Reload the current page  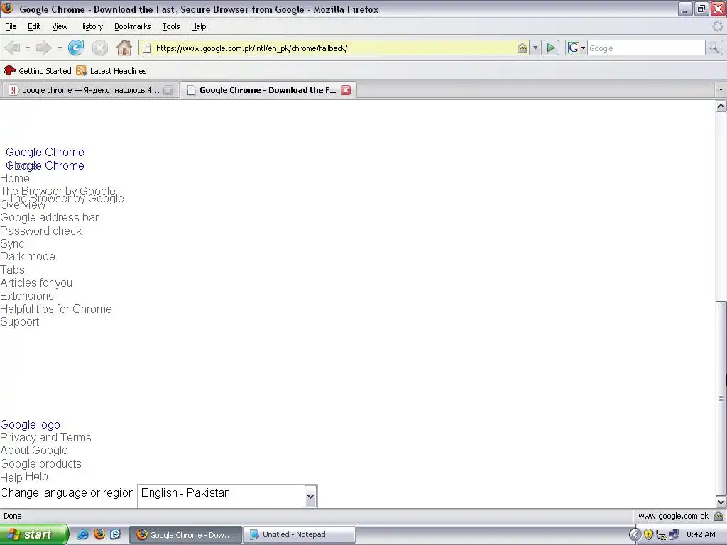(x=76, y=48)
